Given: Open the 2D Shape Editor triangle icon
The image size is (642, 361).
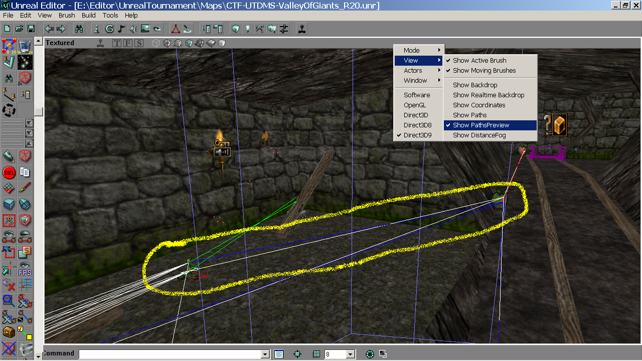Looking at the screenshot, I should tap(176, 29).
